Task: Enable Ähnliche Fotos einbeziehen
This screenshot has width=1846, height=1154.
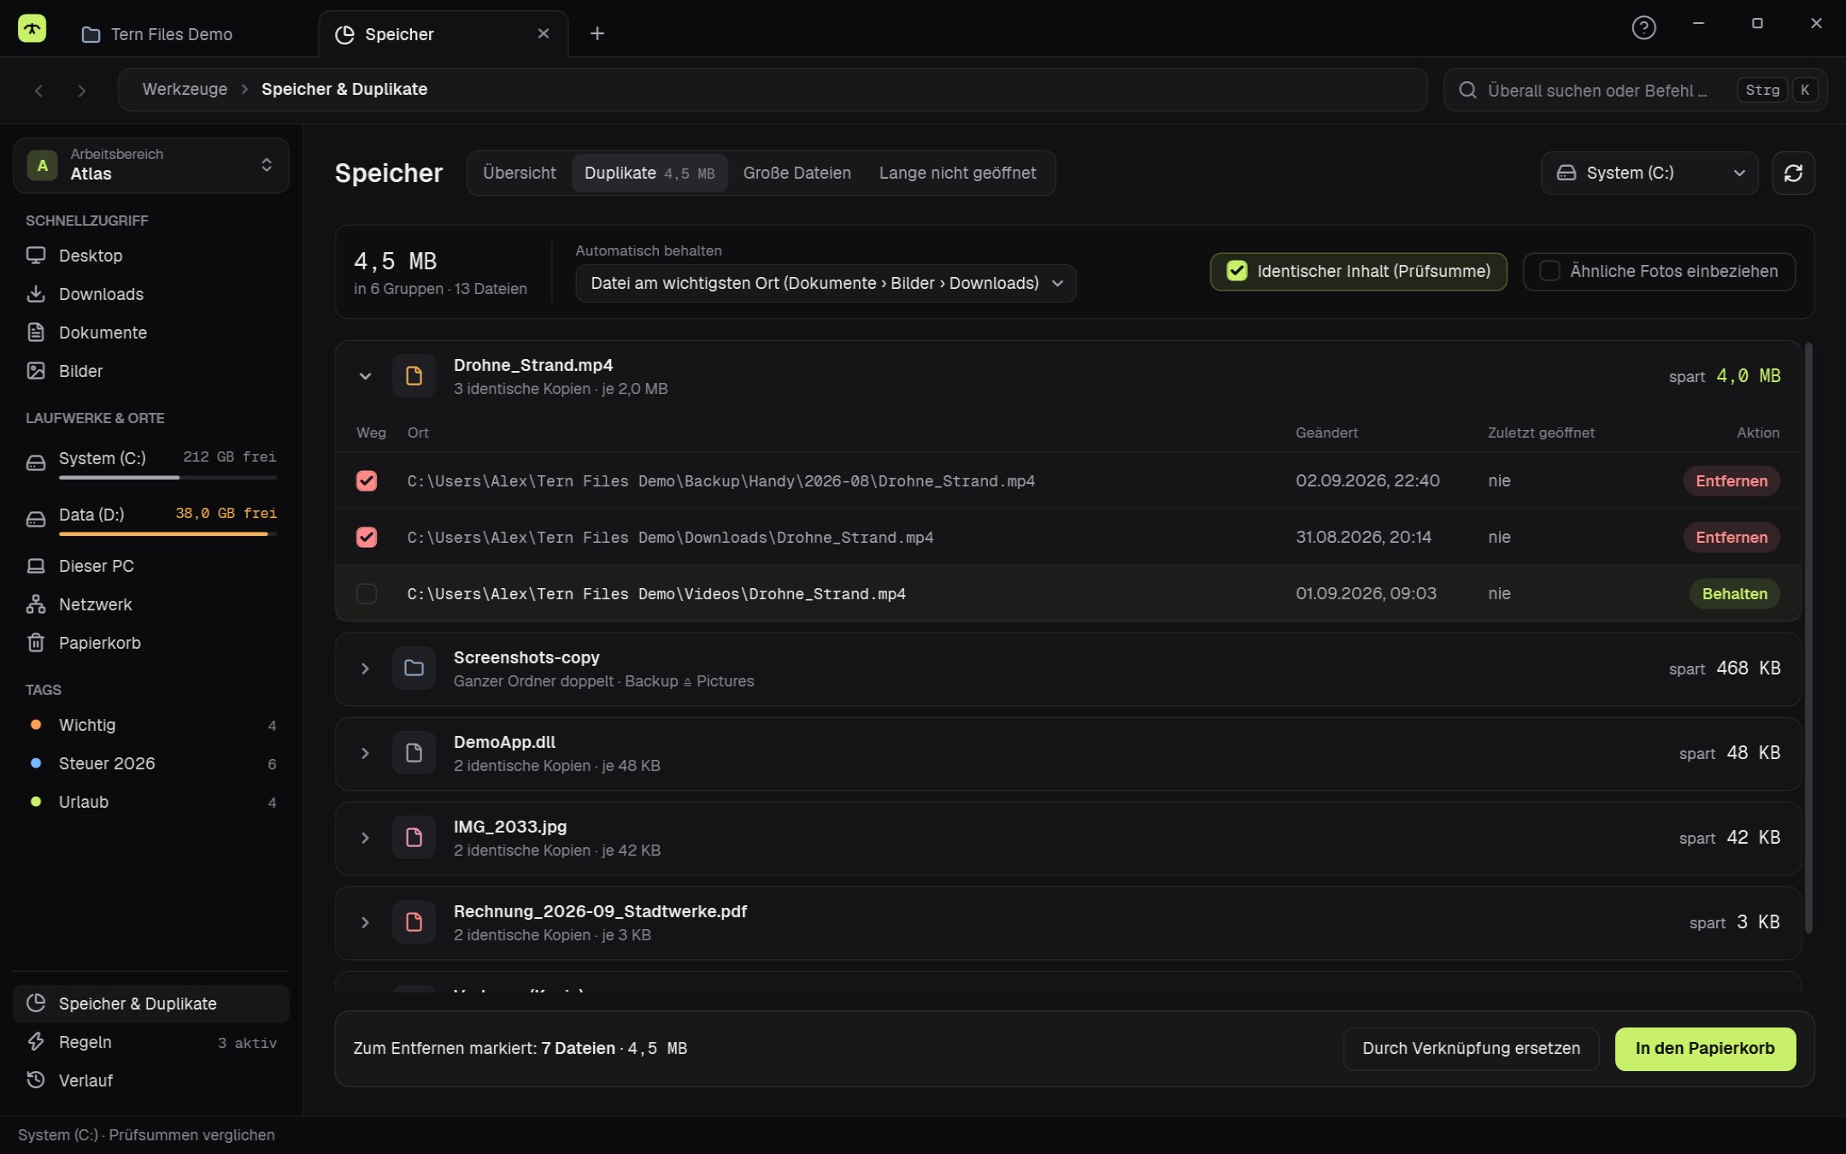Action: point(1659,272)
